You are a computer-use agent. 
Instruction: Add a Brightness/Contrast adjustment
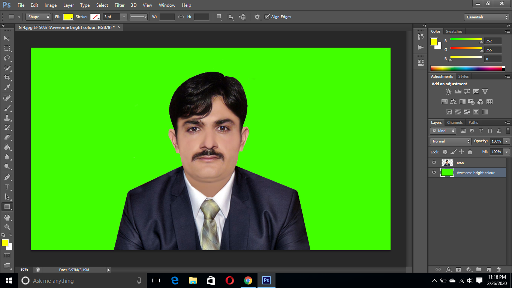tap(449, 91)
